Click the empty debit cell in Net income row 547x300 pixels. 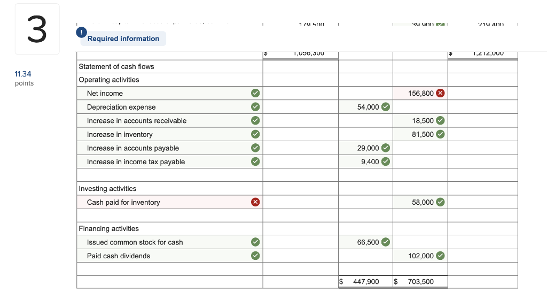[x=365, y=93]
